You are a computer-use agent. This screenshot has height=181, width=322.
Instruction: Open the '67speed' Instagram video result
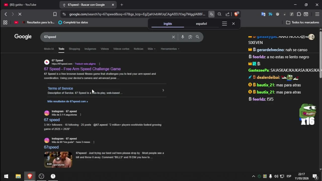coord(51,147)
